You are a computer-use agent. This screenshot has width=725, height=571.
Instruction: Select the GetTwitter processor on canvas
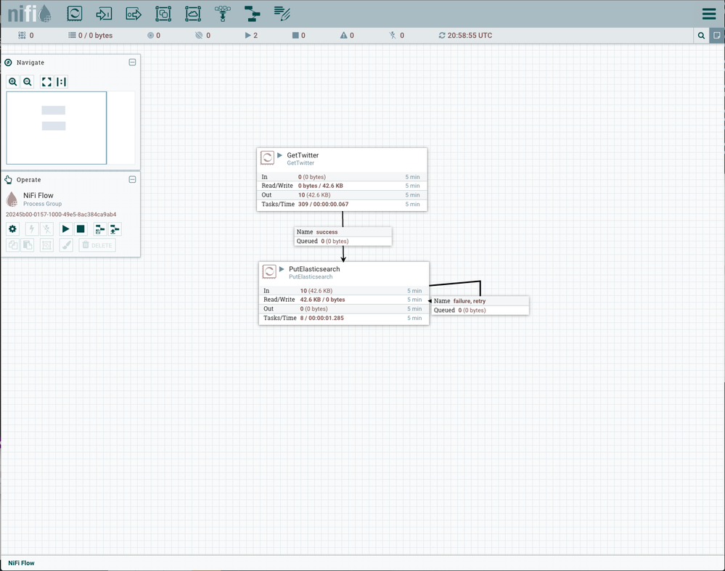click(x=342, y=179)
